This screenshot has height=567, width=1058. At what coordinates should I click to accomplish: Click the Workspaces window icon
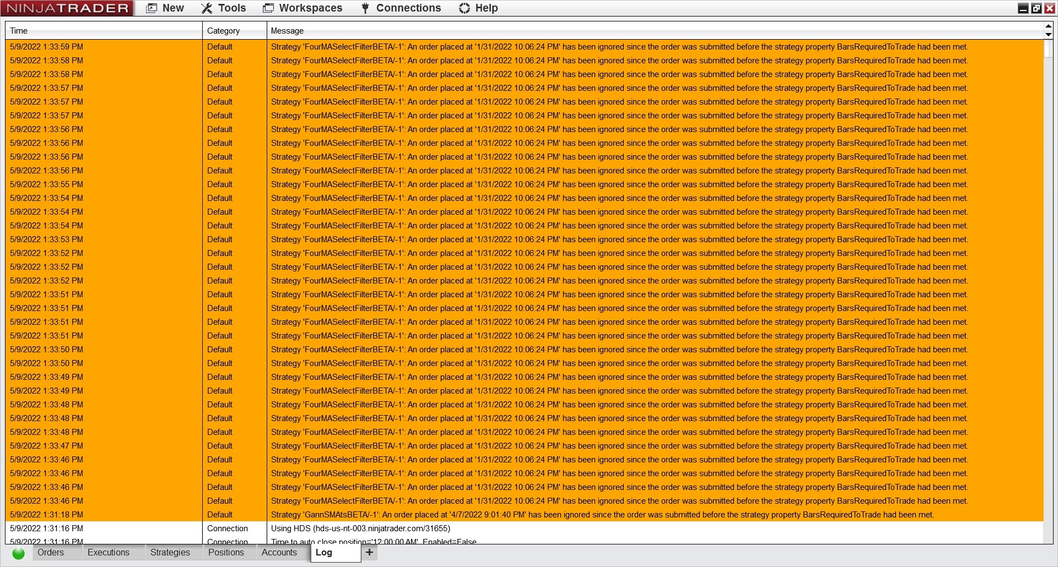(x=268, y=8)
